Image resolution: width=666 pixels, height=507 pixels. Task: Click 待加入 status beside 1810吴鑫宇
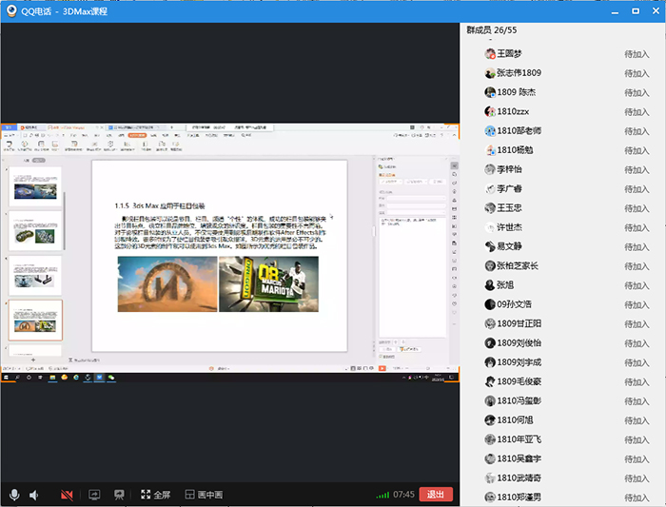tap(637, 459)
